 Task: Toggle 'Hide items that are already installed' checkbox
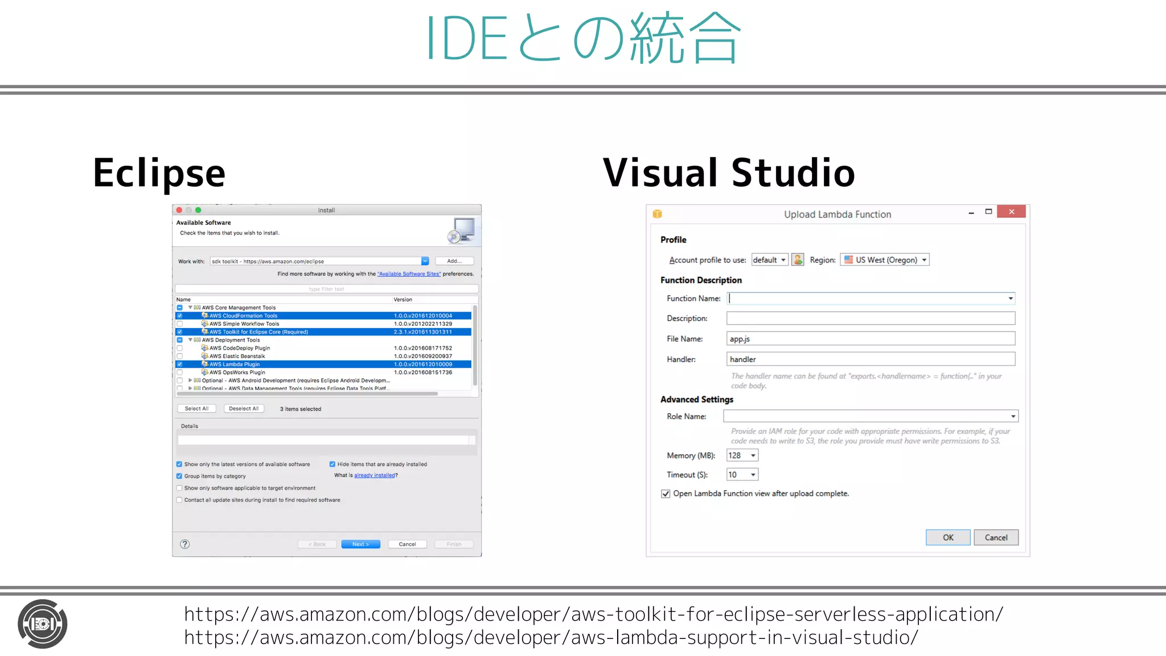[332, 464]
